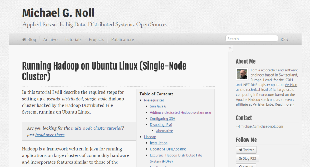
Task: Click the Read more » link
Action: [284, 104]
